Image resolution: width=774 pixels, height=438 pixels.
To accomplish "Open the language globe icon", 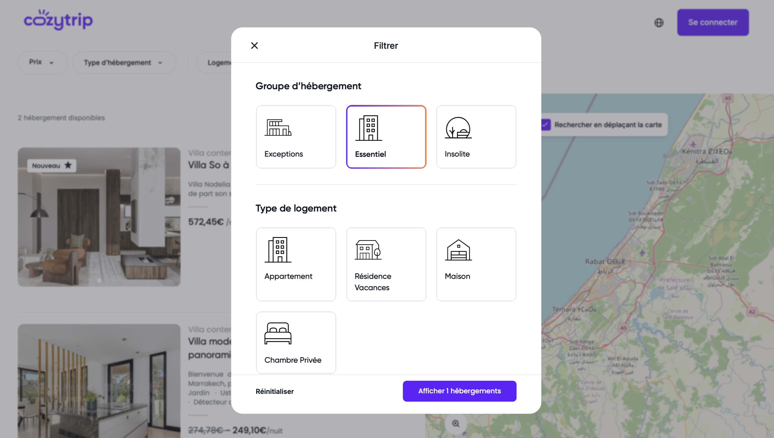I will 658,22.
